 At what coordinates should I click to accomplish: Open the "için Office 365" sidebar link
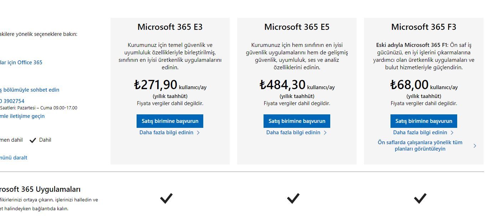21,63
